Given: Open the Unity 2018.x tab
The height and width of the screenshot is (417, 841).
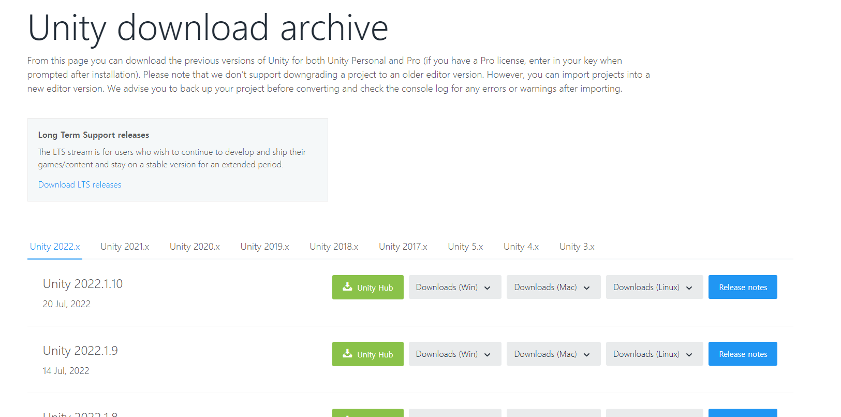Looking at the screenshot, I should (334, 247).
